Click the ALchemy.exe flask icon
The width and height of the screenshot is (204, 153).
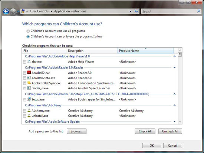point(29,110)
